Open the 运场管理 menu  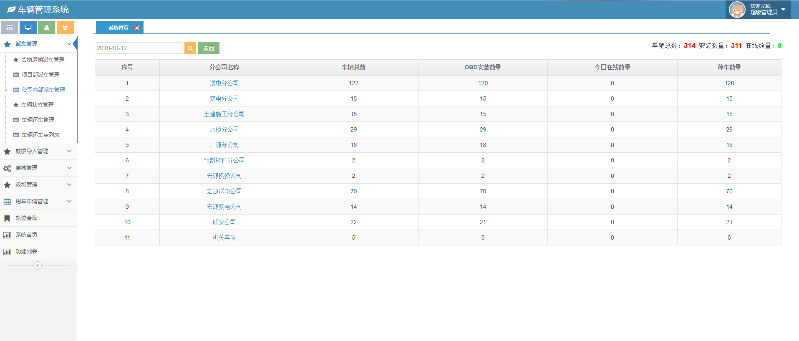38,184
